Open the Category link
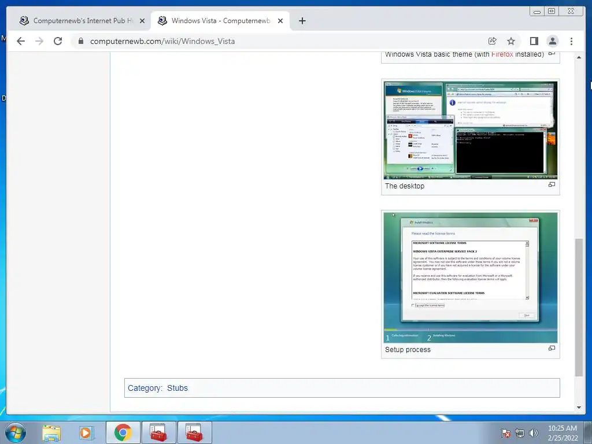Viewport: 592px width, 444px height. 144,388
